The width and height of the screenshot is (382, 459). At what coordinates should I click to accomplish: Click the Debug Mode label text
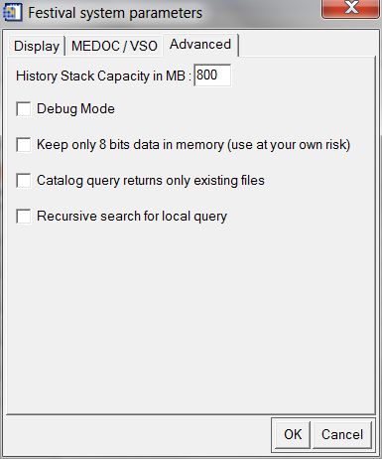75,108
